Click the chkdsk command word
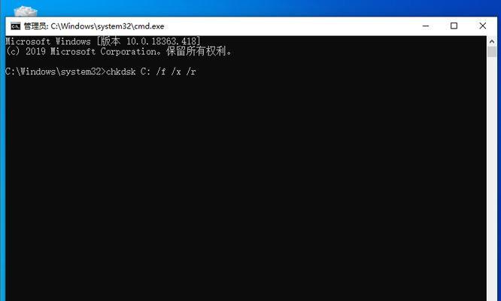 click(x=121, y=71)
